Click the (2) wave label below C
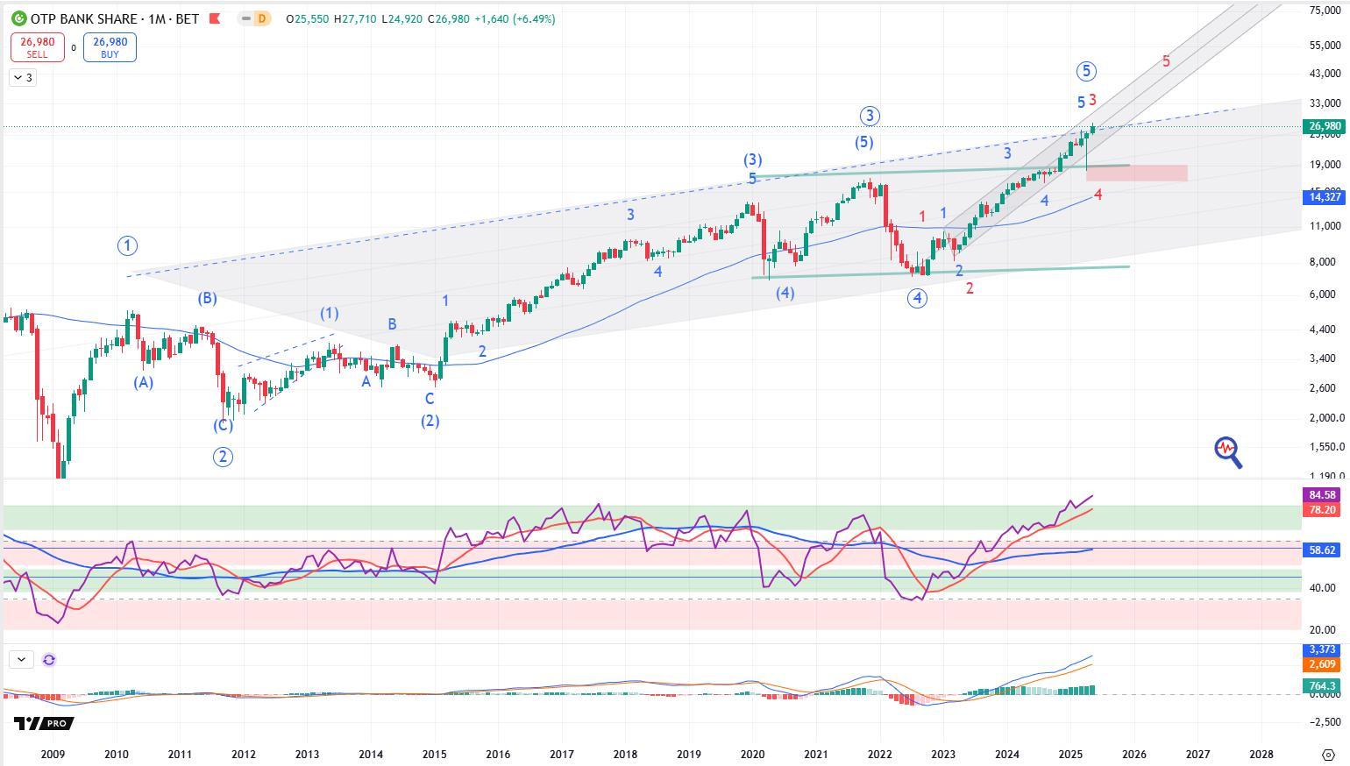The width and height of the screenshot is (1350, 766). pos(430,421)
